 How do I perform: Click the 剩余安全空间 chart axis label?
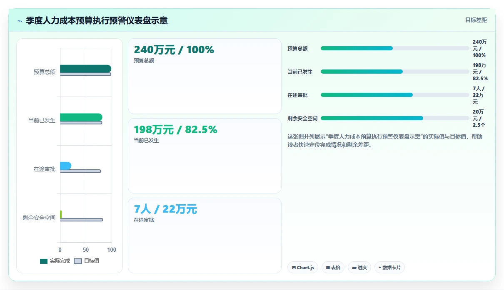[x=39, y=218]
